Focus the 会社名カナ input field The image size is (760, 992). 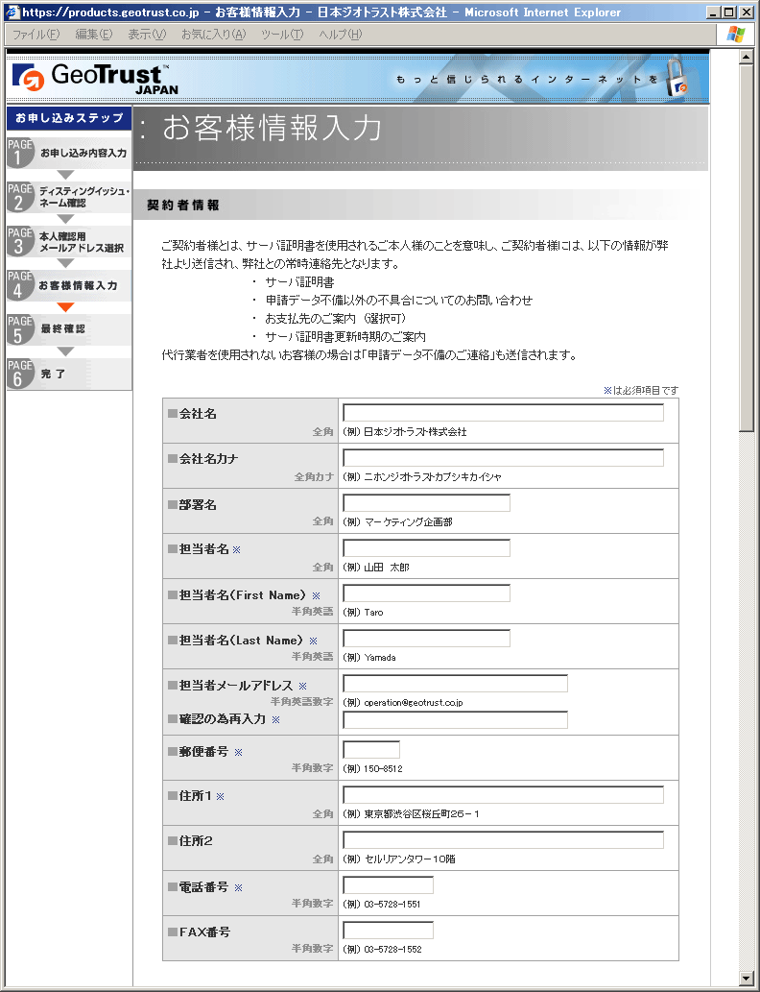(x=503, y=458)
